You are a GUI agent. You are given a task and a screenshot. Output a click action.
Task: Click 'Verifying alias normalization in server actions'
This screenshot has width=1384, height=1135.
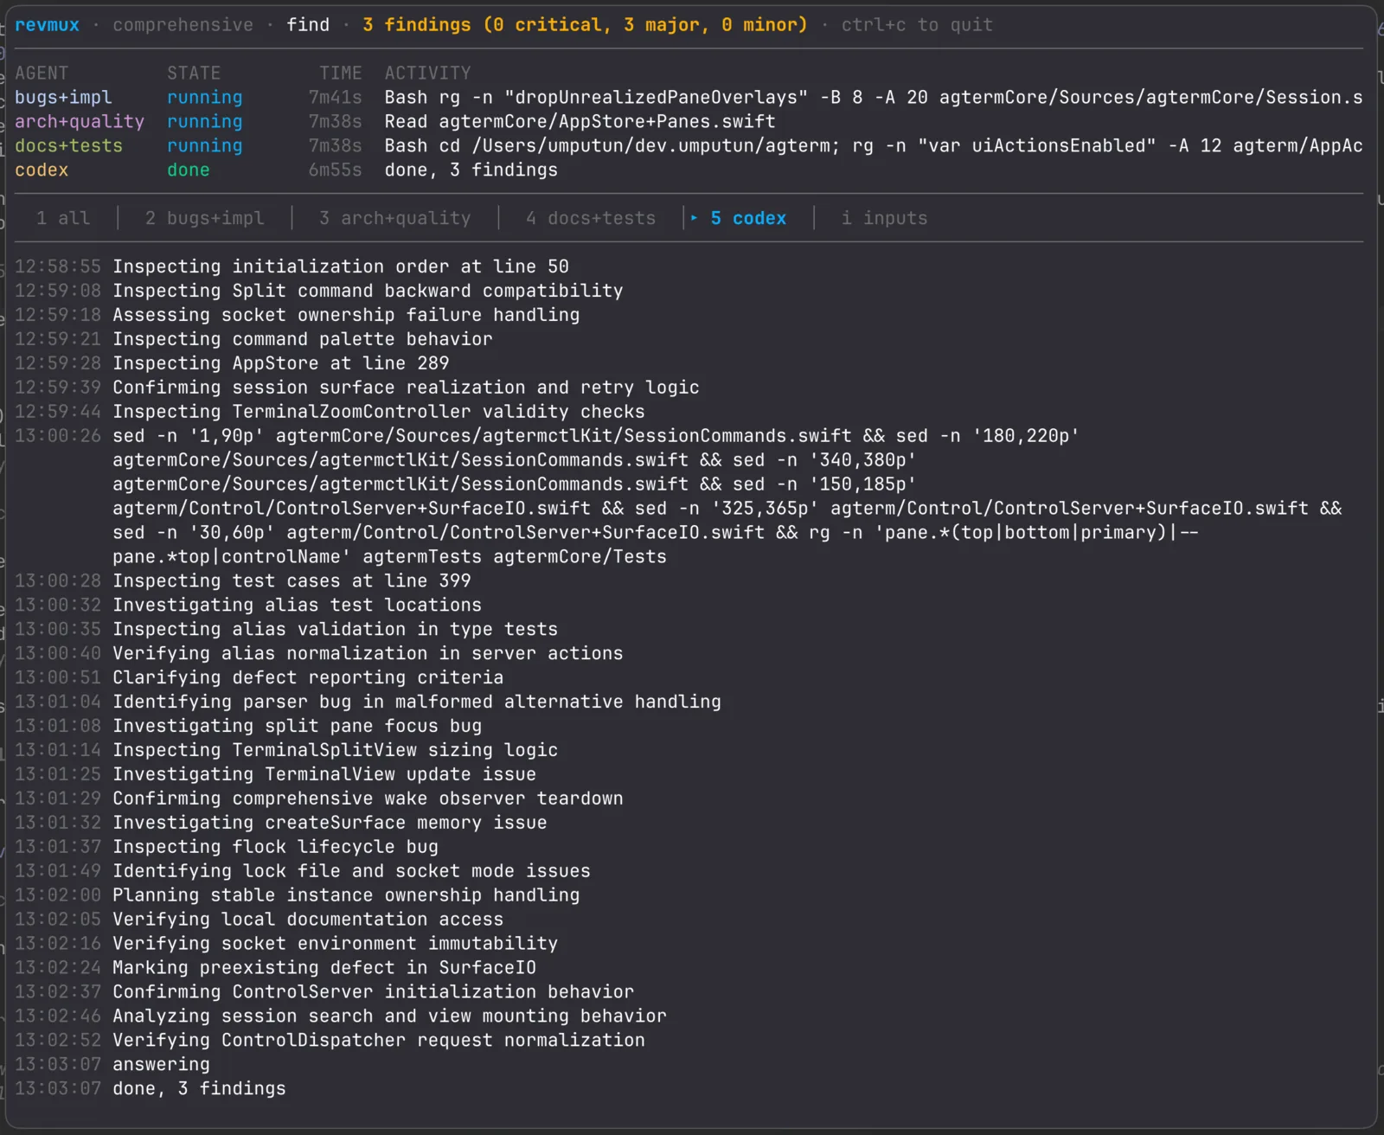point(368,653)
